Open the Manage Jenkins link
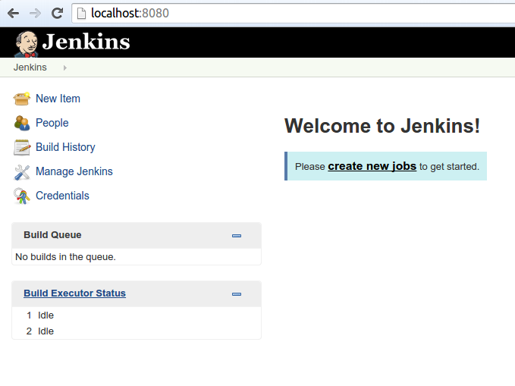Viewport: 515px width, 386px height. coord(74,171)
